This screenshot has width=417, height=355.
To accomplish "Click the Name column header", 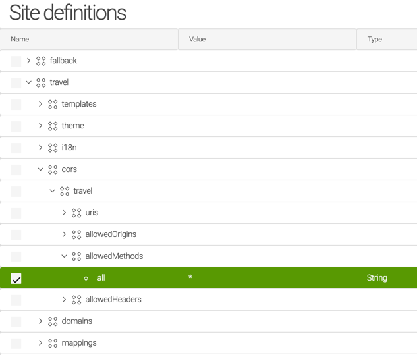I will (20, 40).
